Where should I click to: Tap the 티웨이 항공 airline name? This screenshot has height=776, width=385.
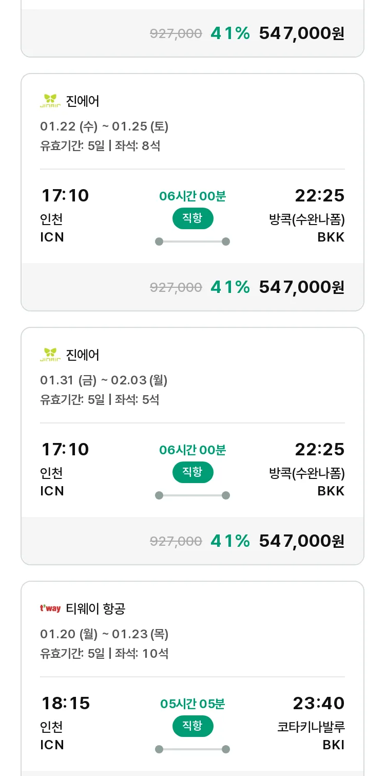click(x=96, y=609)
